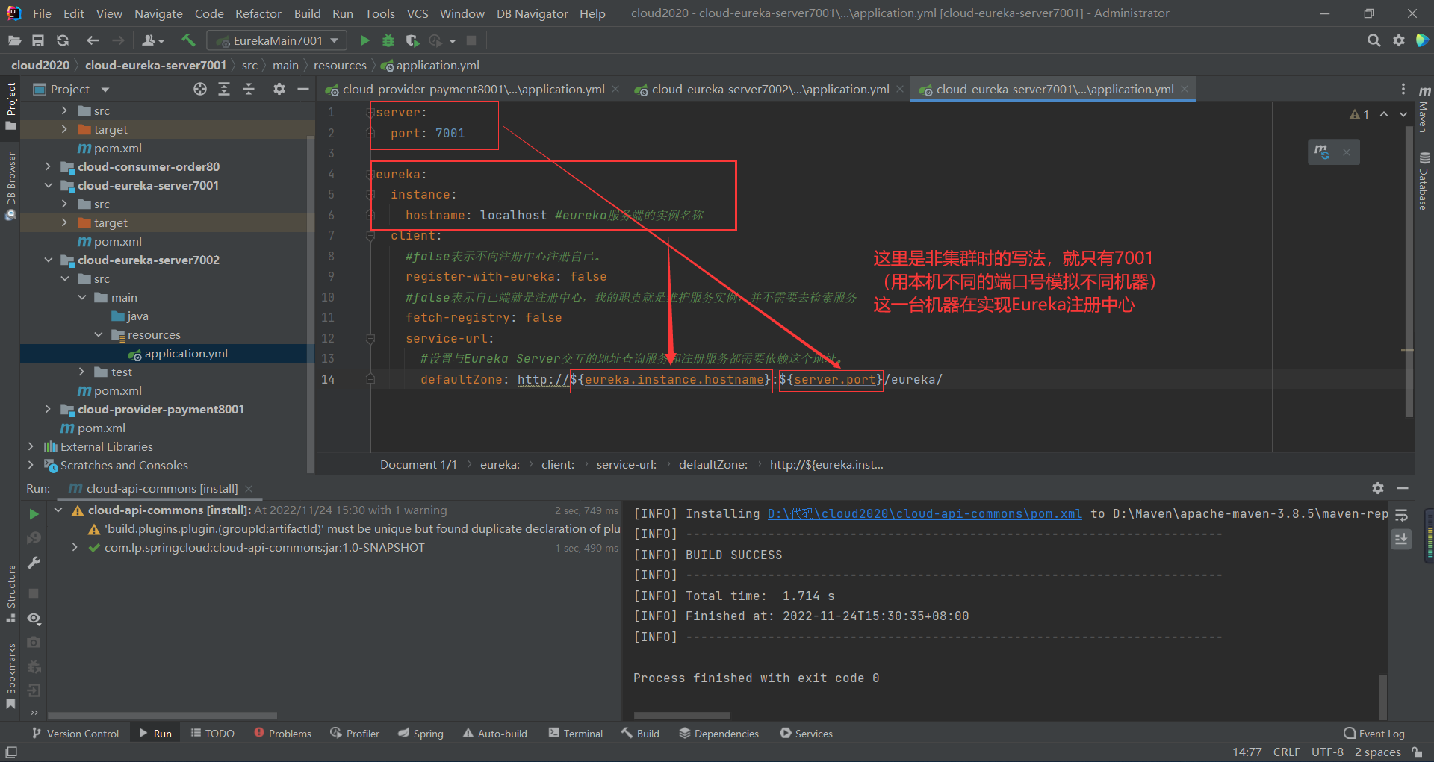Open the Problems tool window
The image size is (1434, 762).
[x=282, y=734]
